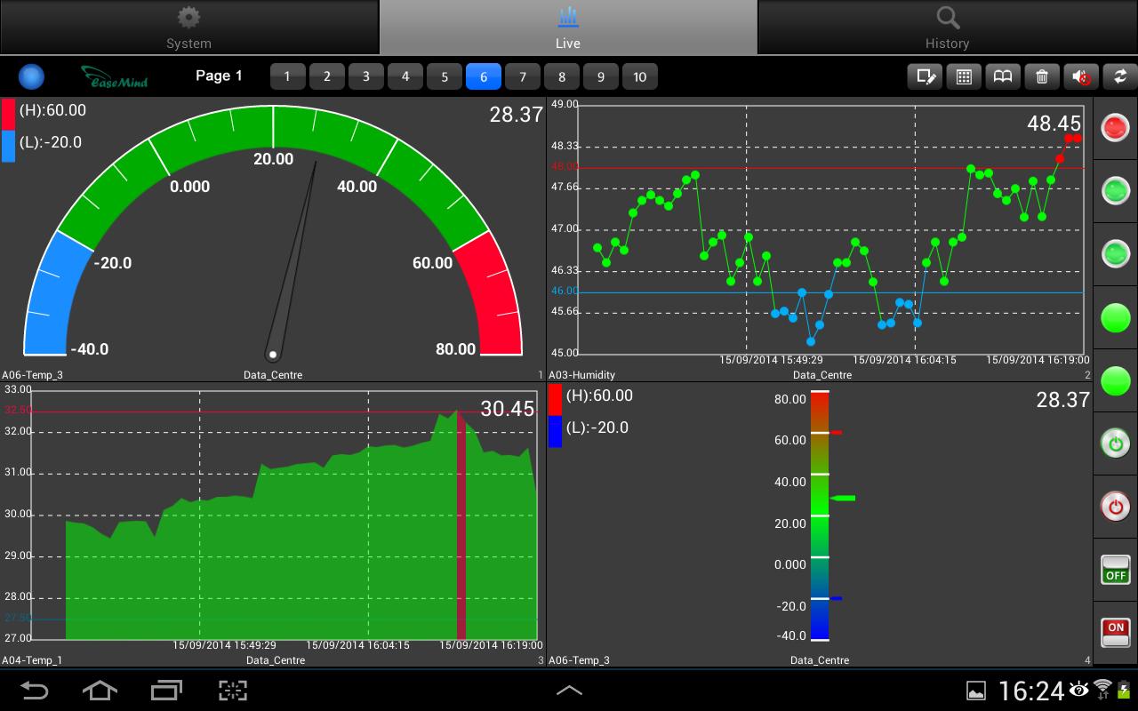Switch to the Live tab
Image resolution: width=1138 pixels, height=711 pixels.
(x=568, y=27)
